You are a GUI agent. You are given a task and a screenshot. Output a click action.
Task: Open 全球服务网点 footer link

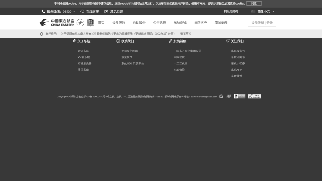click(130, 51)
